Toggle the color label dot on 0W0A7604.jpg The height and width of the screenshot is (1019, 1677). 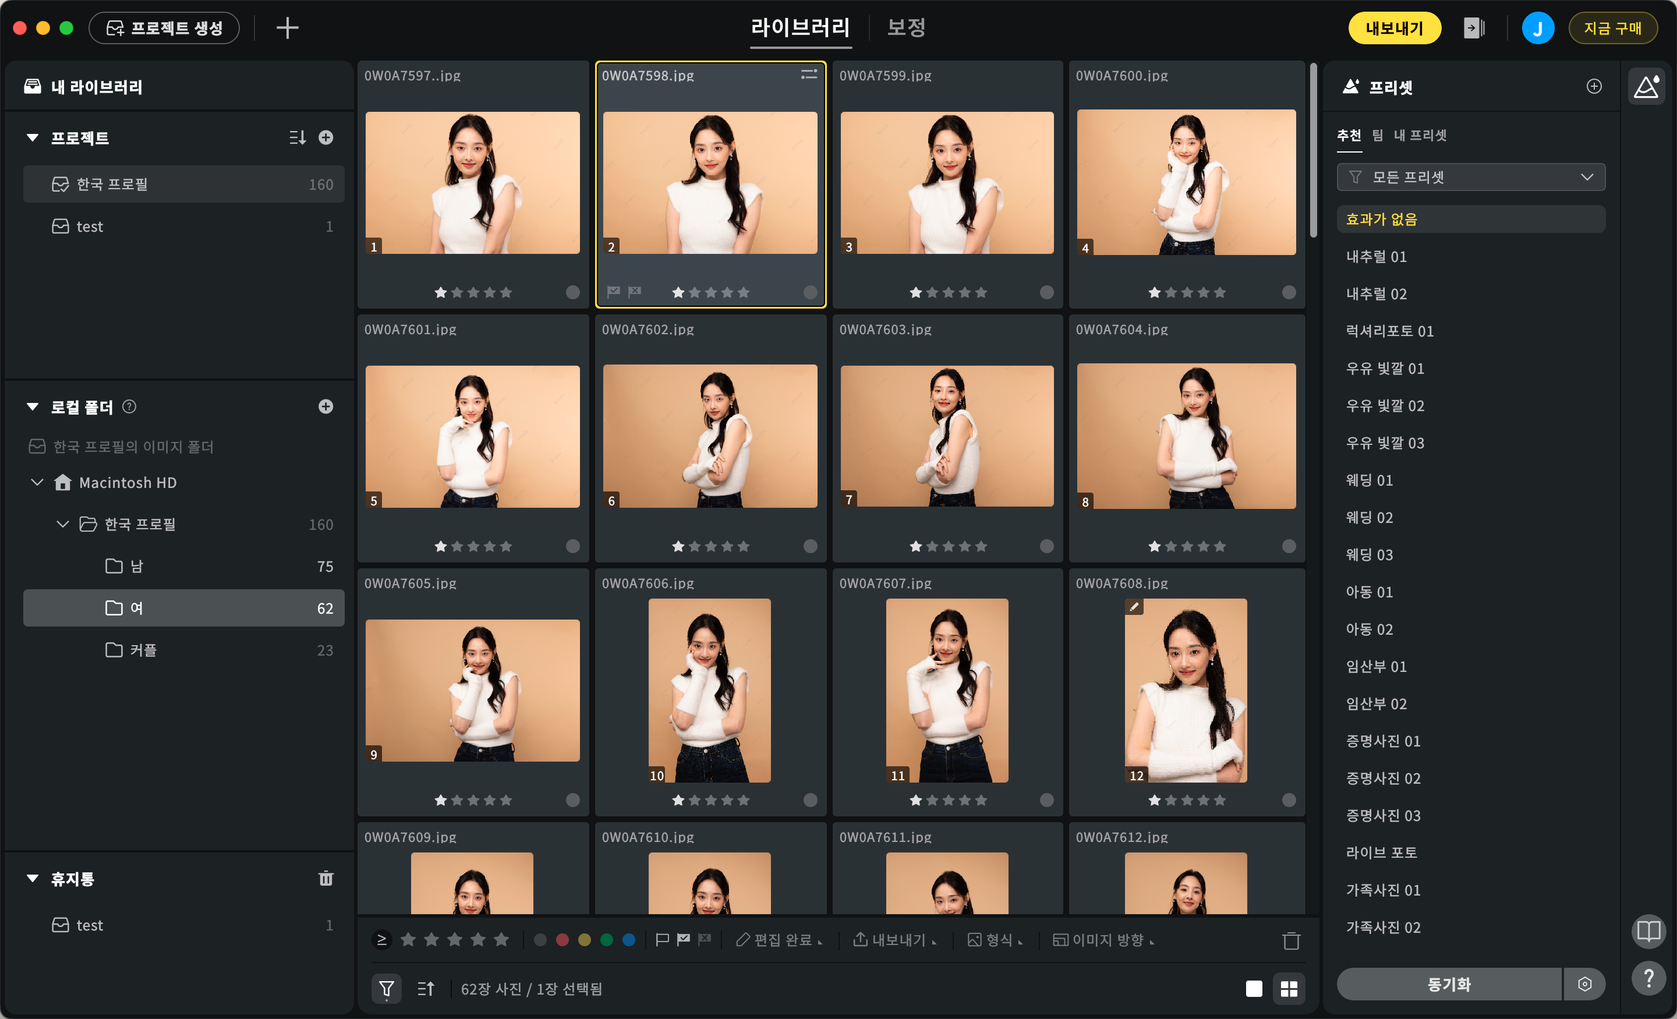click(1289, 546)
